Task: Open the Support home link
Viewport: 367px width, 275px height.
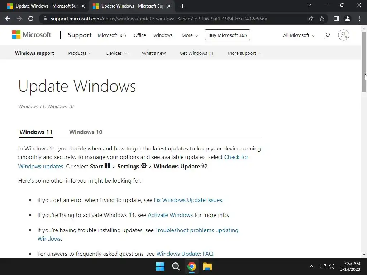Action: 80,35
